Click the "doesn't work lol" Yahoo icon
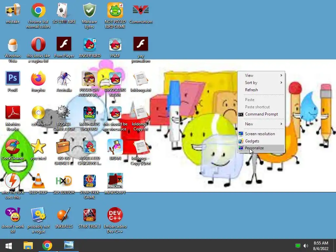This screenshot has height=252, width=336. click(13, 215)
